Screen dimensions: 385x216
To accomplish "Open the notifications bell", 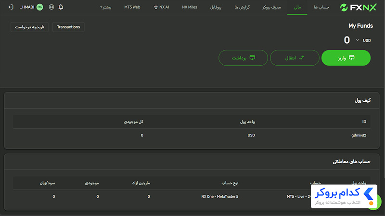I will click(61, 7).
